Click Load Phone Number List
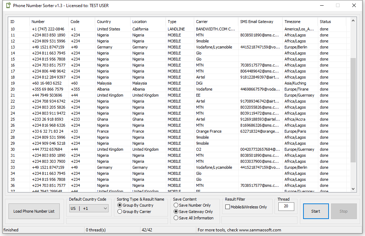This screenshot has width=365, height=236. tap(34, 211)
